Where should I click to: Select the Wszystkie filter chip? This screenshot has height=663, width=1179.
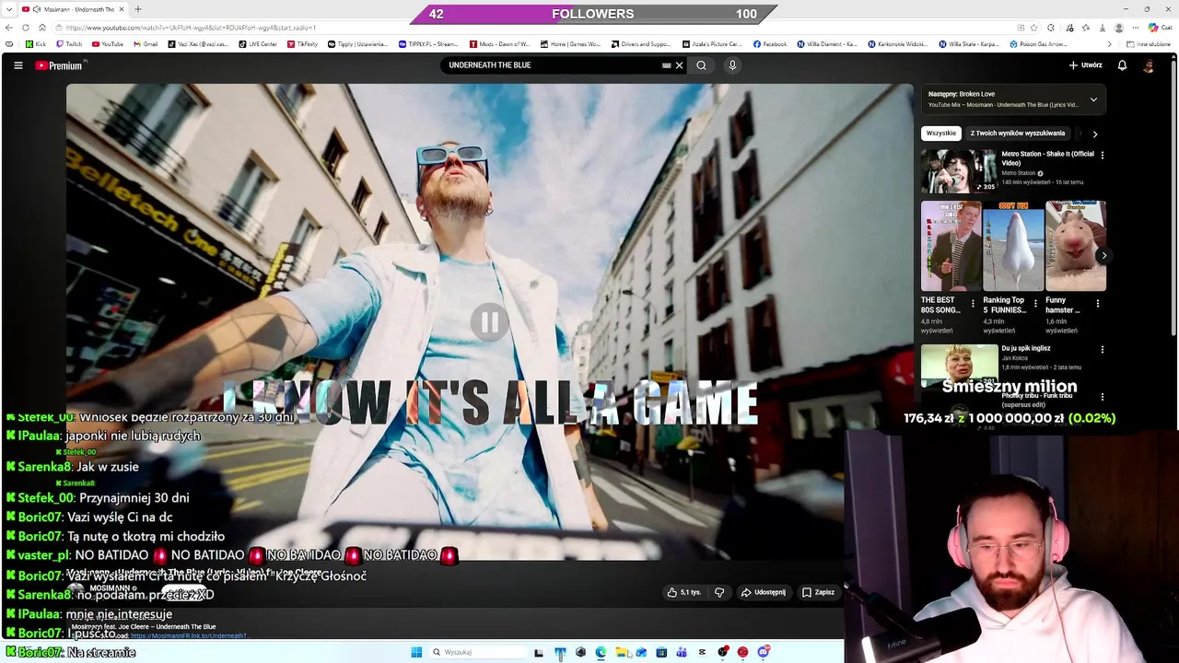(x=940, y=134)
